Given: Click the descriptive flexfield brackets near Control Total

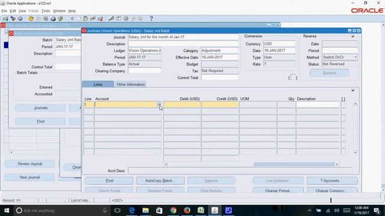Looking at the screenshot, I should pyautogui.click(x=293, y=77).
